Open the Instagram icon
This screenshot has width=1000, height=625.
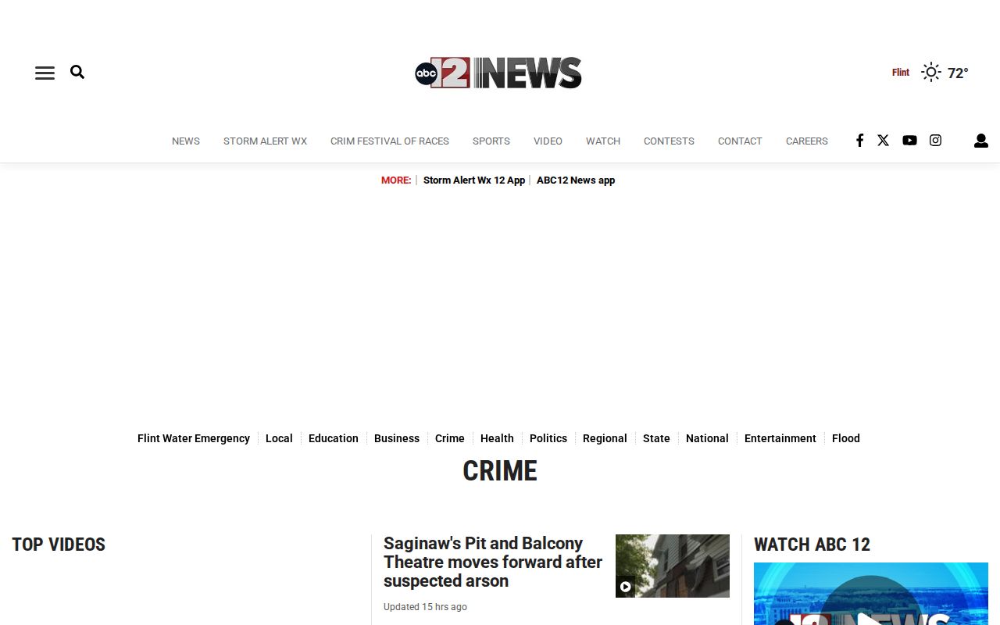(935, 141)
